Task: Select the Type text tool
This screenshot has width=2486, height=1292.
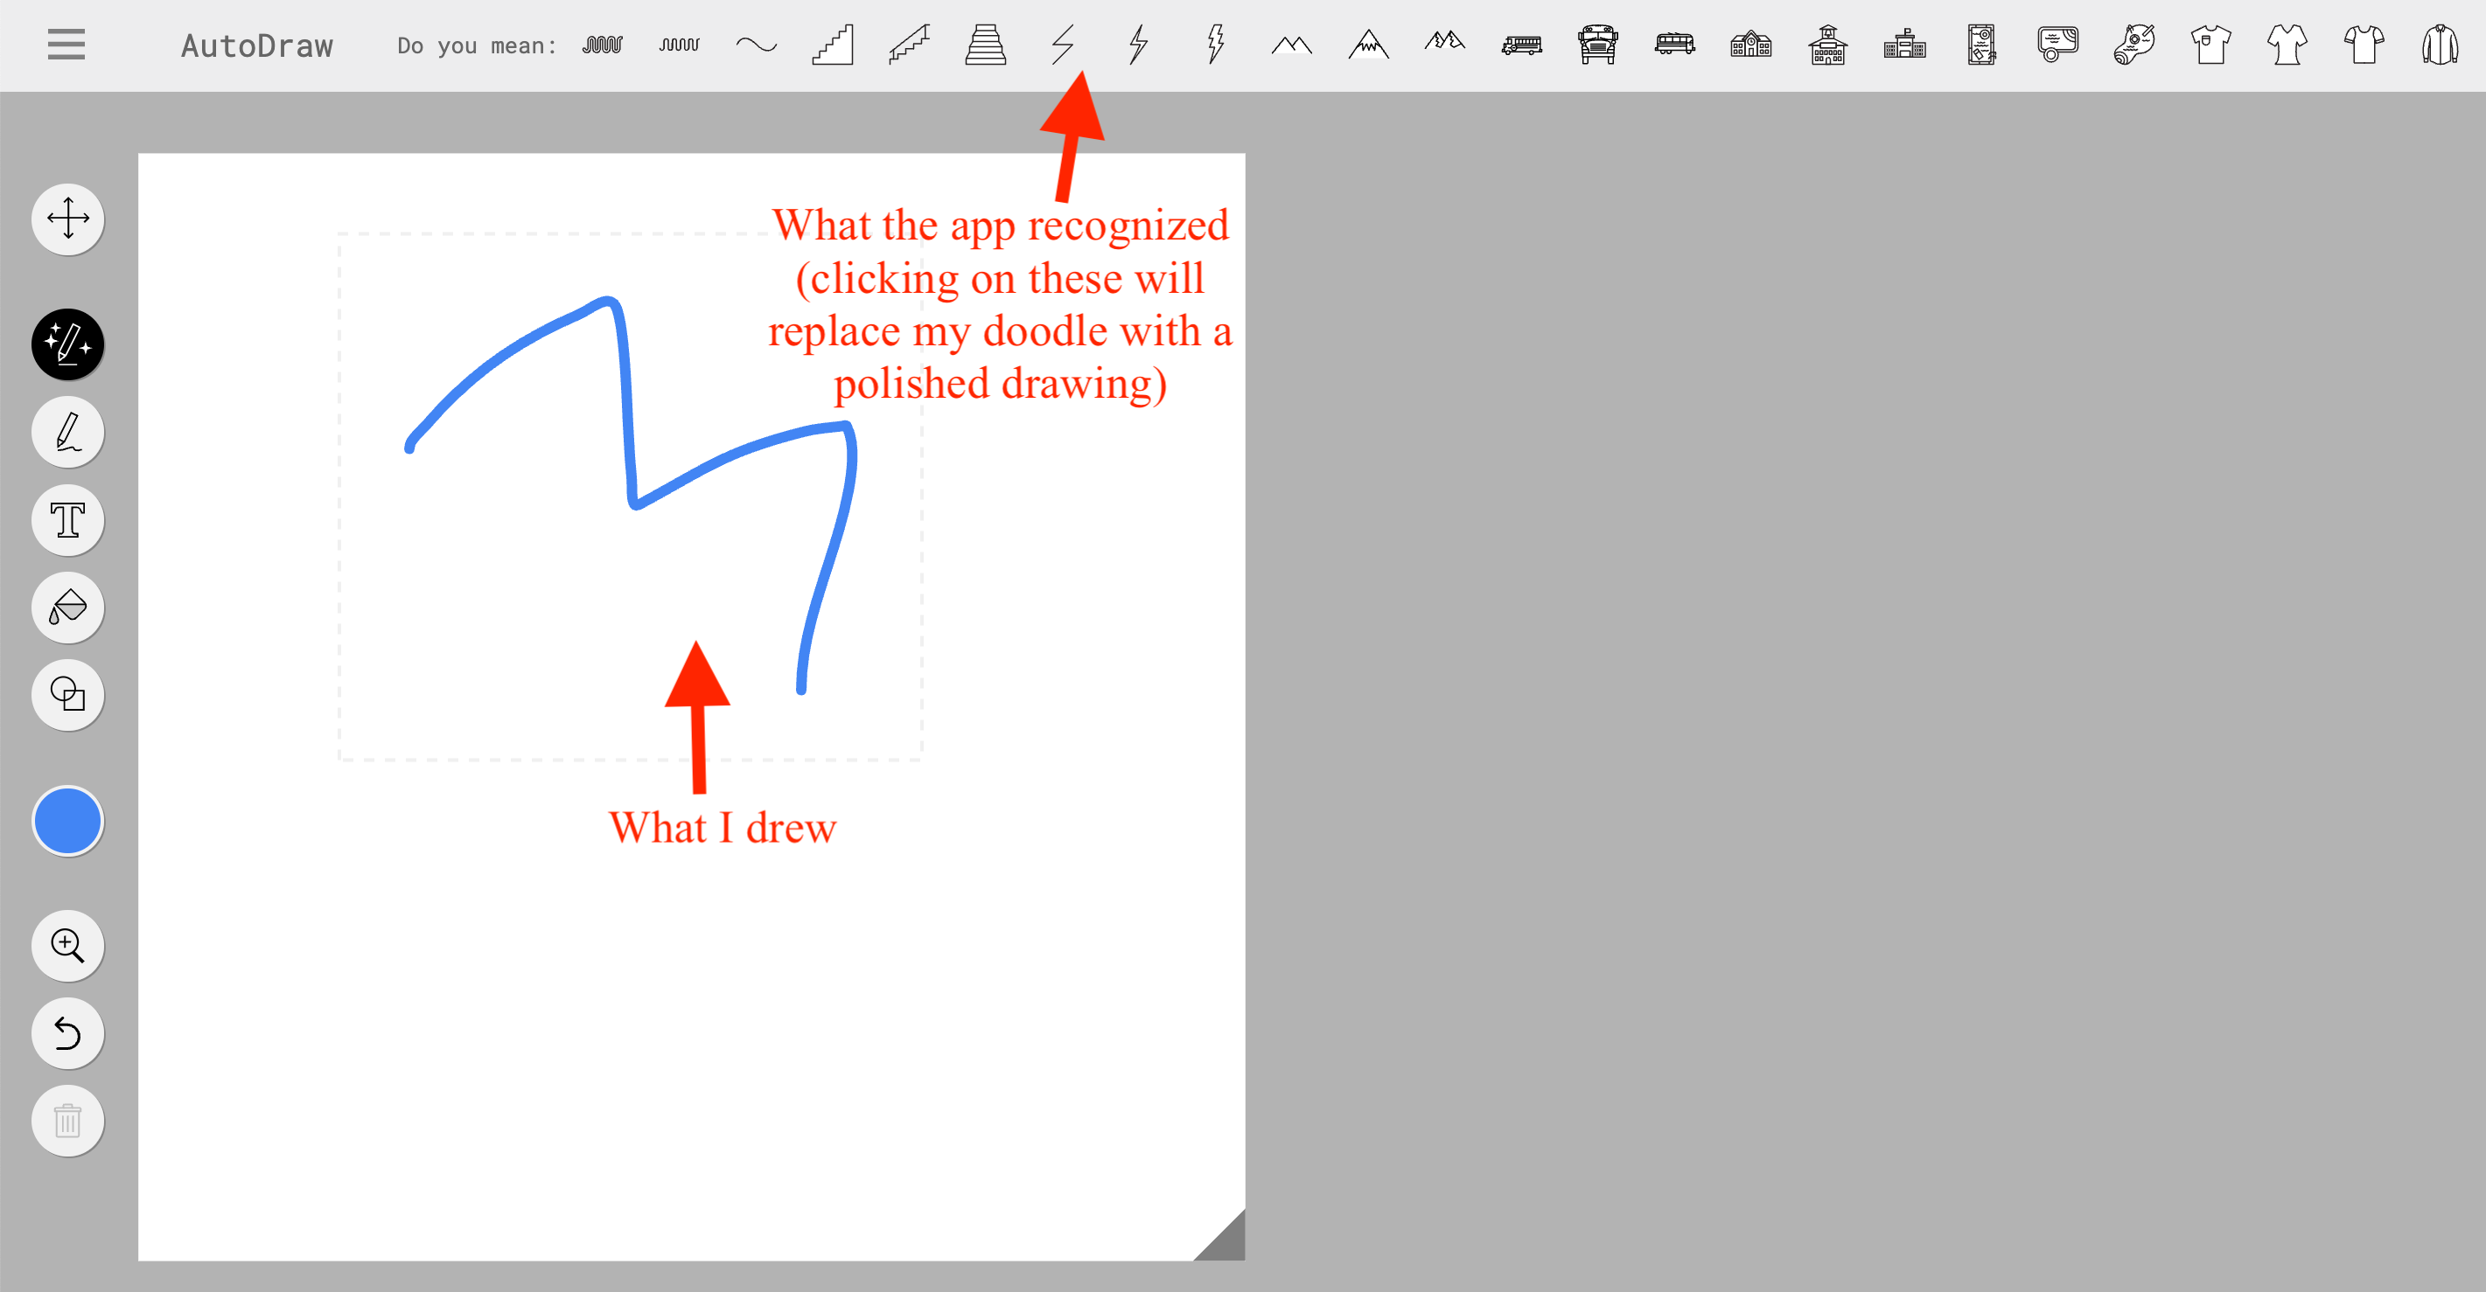Action: click(x=67, y=520)
